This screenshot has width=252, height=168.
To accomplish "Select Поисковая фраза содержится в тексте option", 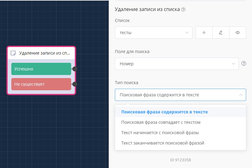I will tap(164, 112).
